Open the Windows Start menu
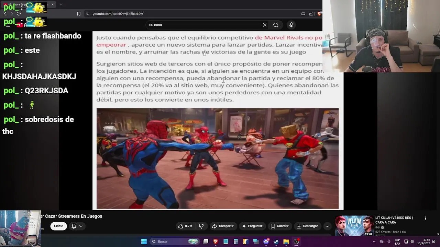Viewport: 440px width, 247px height. [x=144, y=242]
